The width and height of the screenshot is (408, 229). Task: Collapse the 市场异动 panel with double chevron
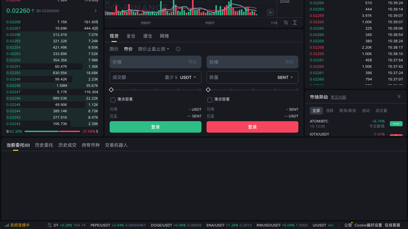[399, 97]
